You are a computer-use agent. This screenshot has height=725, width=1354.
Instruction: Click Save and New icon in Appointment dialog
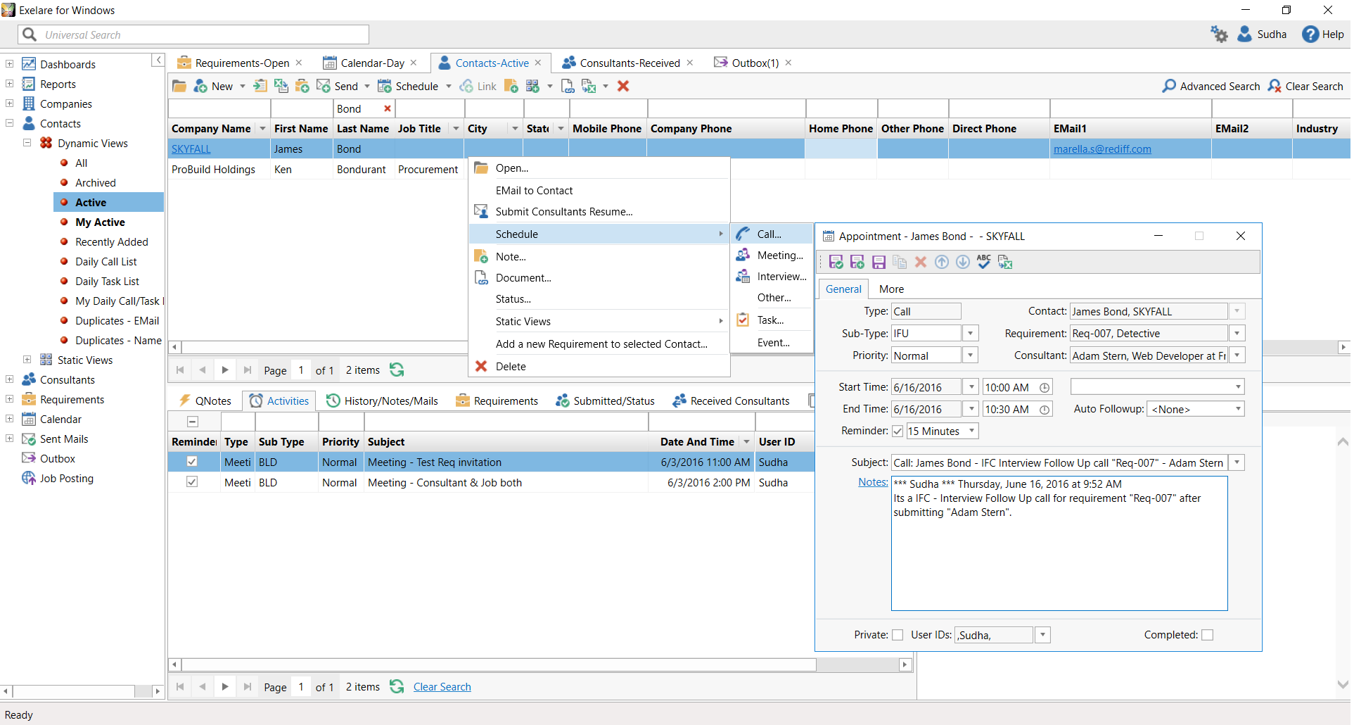pyautogui.click(x=857, y=262)
